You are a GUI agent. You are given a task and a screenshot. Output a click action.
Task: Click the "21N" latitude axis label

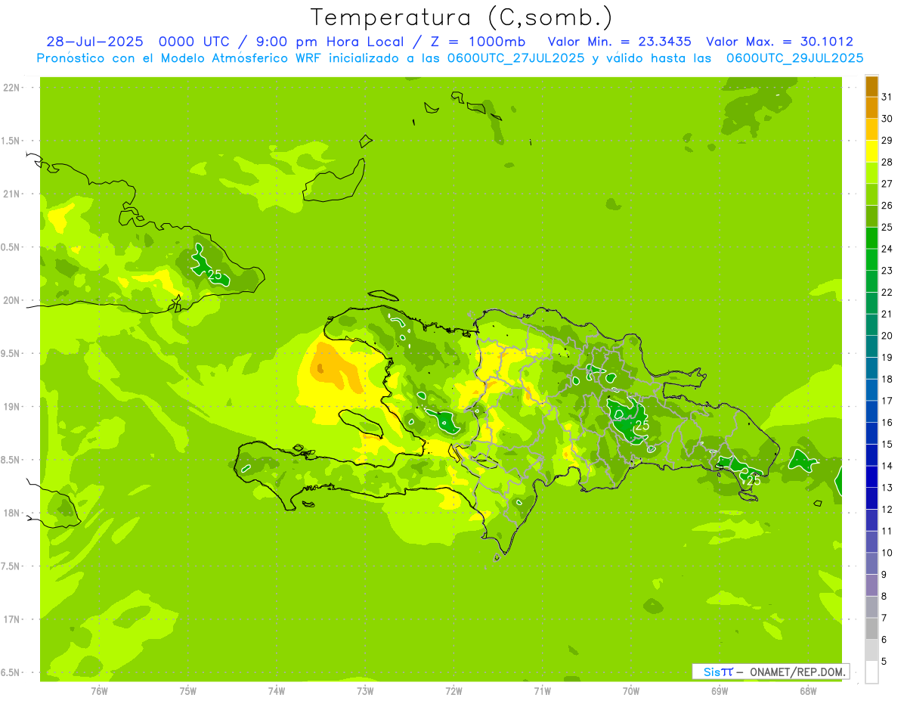click(x=12, y=194)
